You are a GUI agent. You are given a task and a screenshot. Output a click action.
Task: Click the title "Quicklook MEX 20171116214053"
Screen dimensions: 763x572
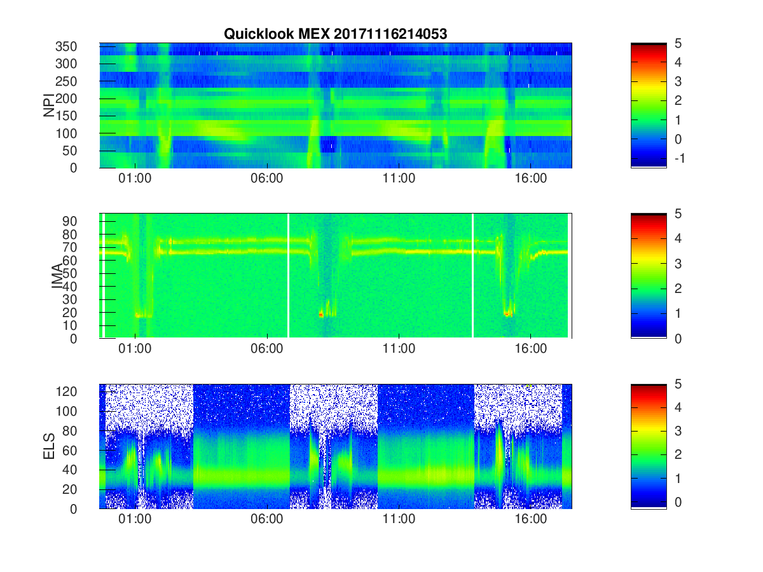[335, 34]
